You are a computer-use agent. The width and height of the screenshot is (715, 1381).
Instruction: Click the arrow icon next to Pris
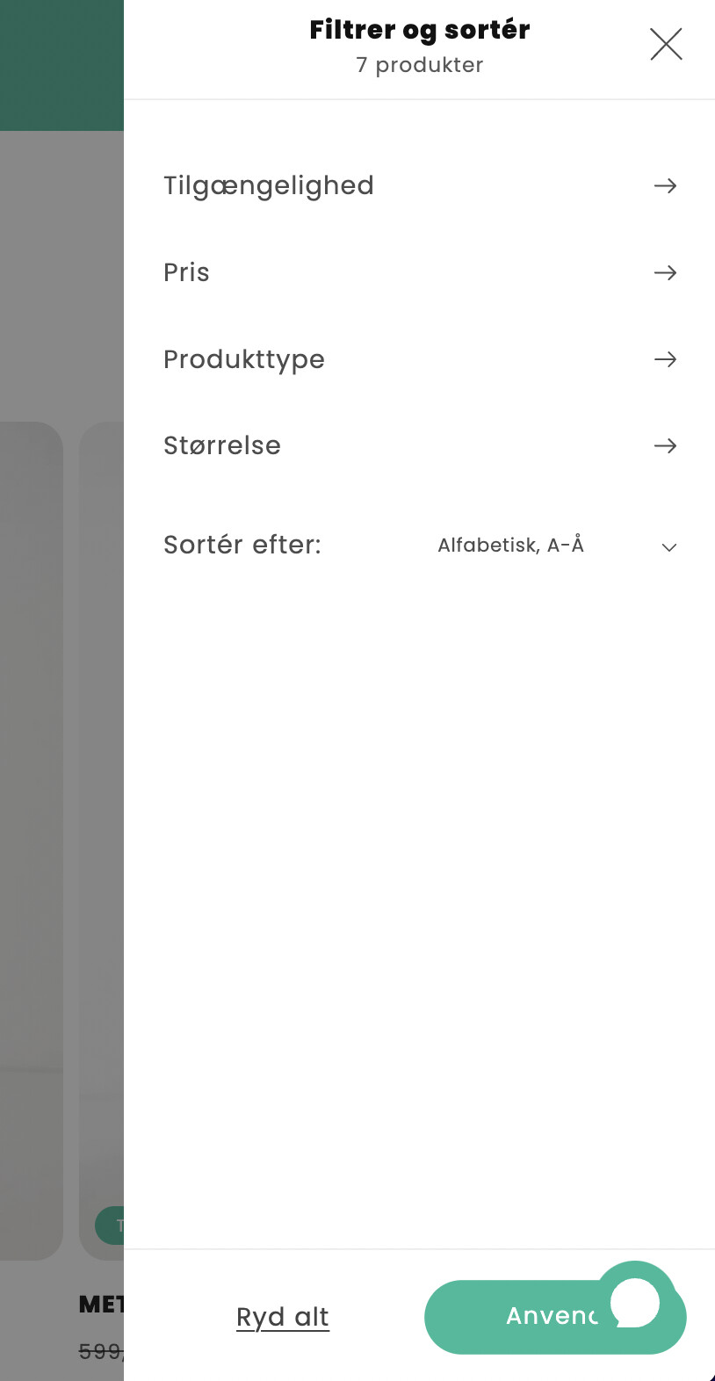pyautogui.click(x=665, y=272)
